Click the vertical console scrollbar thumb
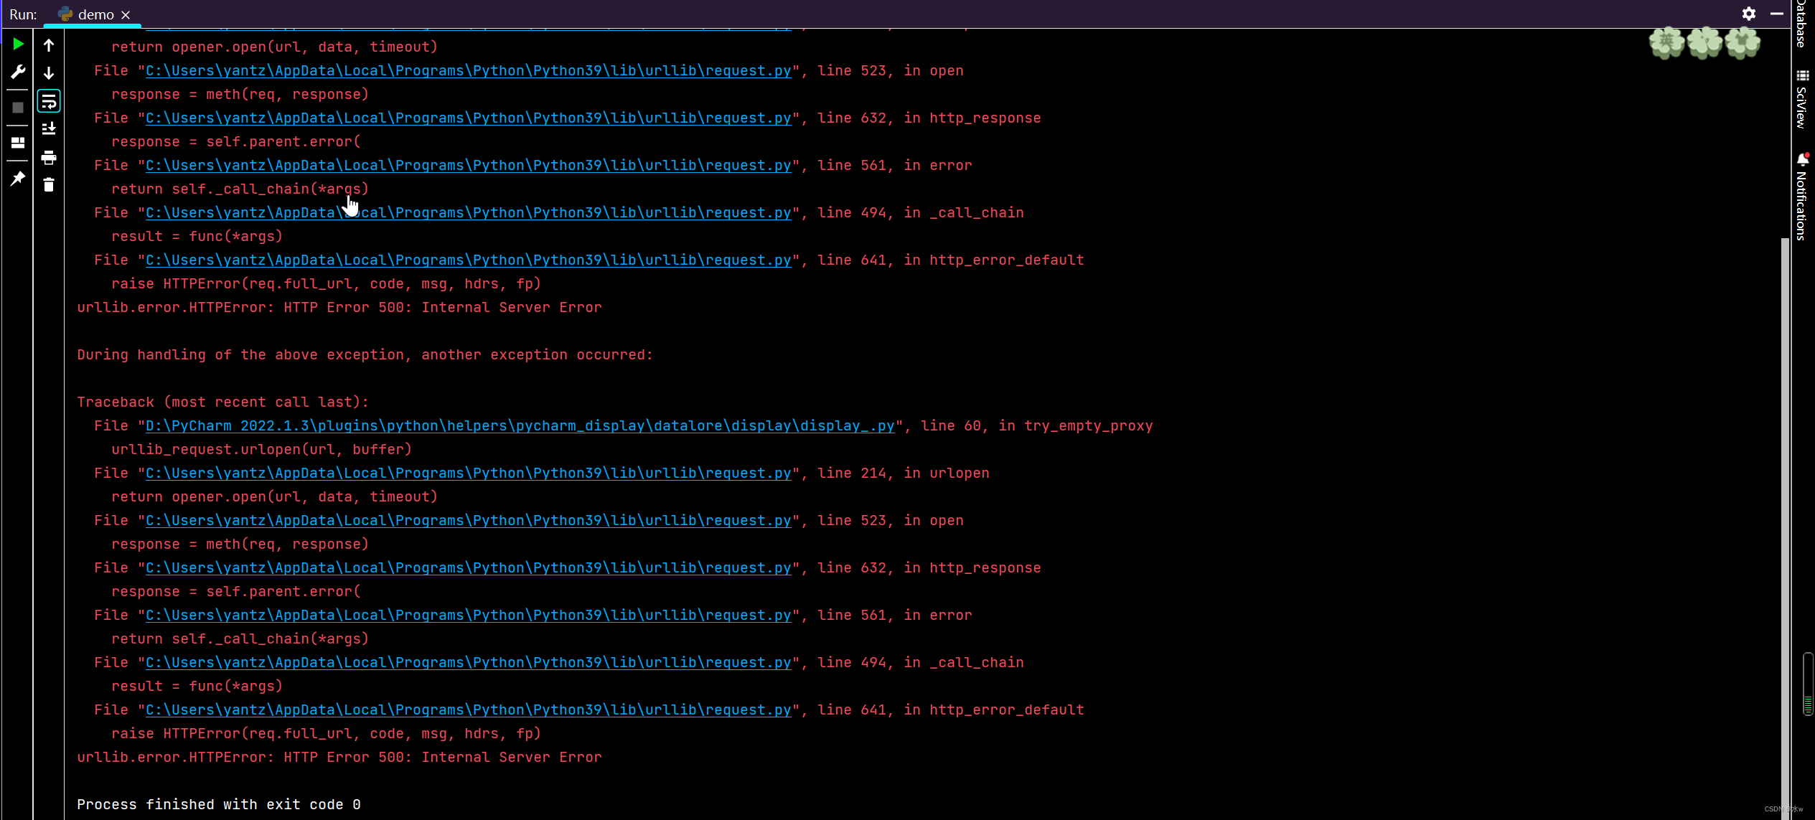 [1784, 502]
